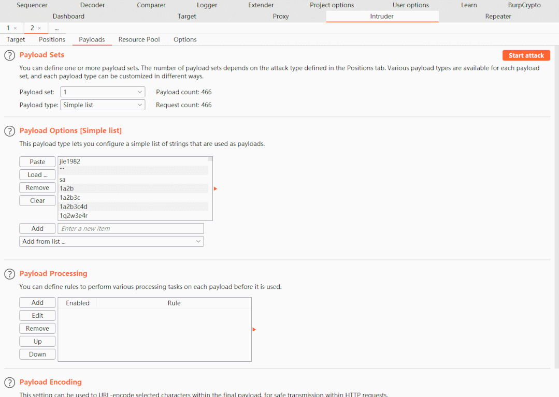Click Load ... to import payloads
The height and width of the screenshot is (397, 559).
(37, 175)
